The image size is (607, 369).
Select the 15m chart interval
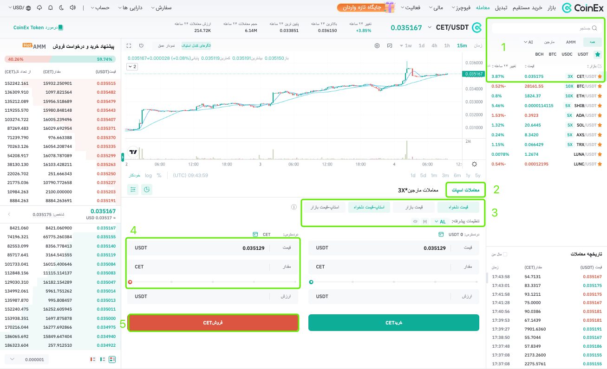462,45
